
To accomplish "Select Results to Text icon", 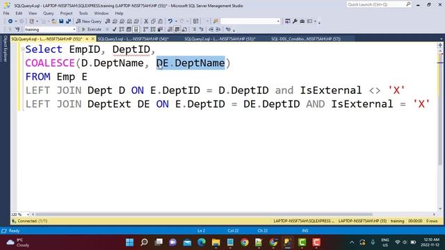I will 170,29.
